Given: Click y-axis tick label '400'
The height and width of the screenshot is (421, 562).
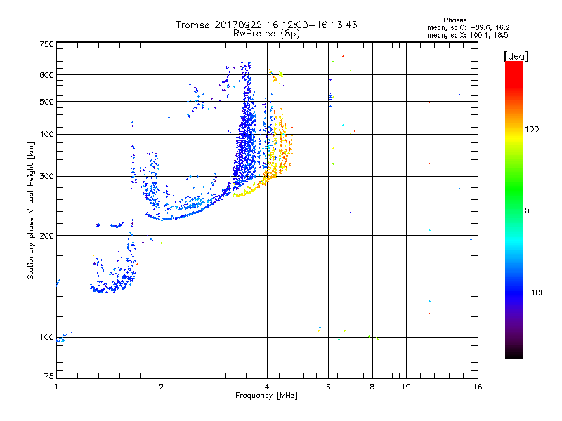Looking at the screenshot, I should point(46,134).
